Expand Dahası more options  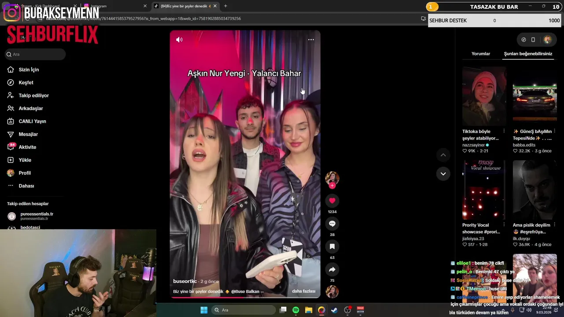pos(26,186)
